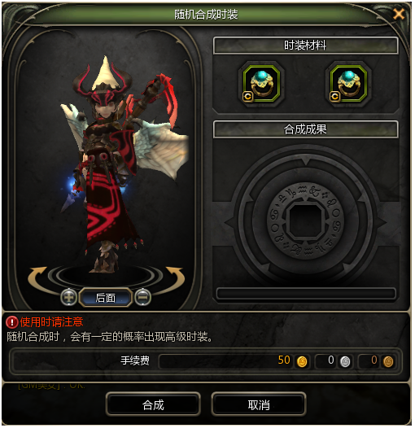Select the 合成成果 header
The image size is (415, 428).
tap(305, 129)
